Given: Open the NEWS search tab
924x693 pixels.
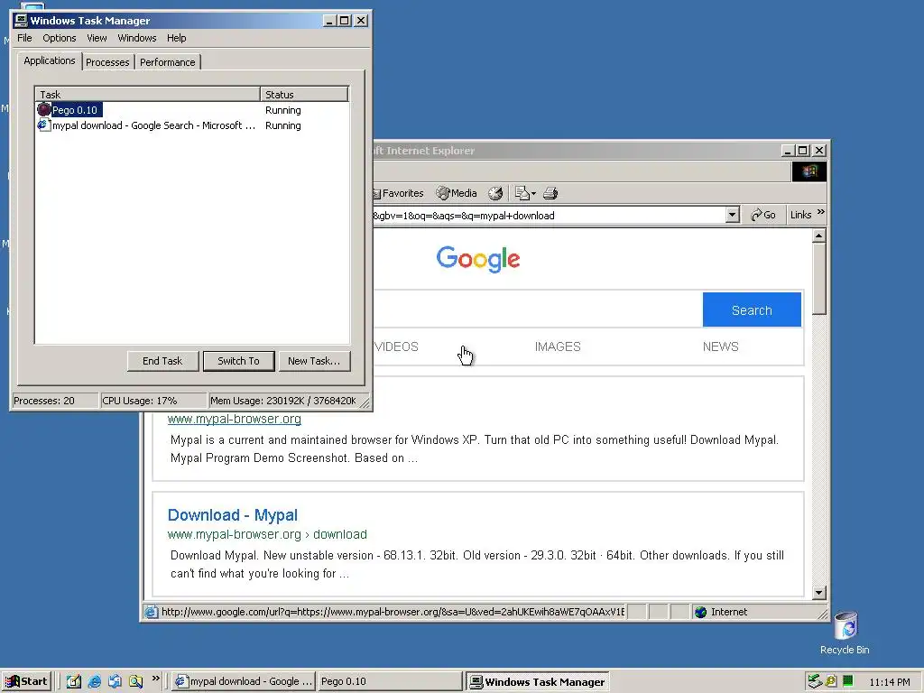Looking at the screenshot, I should click(x=720, y=346).
